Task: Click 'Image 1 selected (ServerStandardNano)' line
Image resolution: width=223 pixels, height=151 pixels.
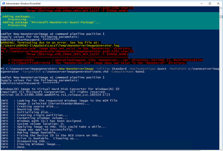Action: (x=45, y=104)
